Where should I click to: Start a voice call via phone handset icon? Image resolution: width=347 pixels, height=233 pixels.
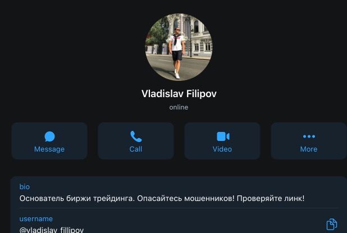point(136,136)
